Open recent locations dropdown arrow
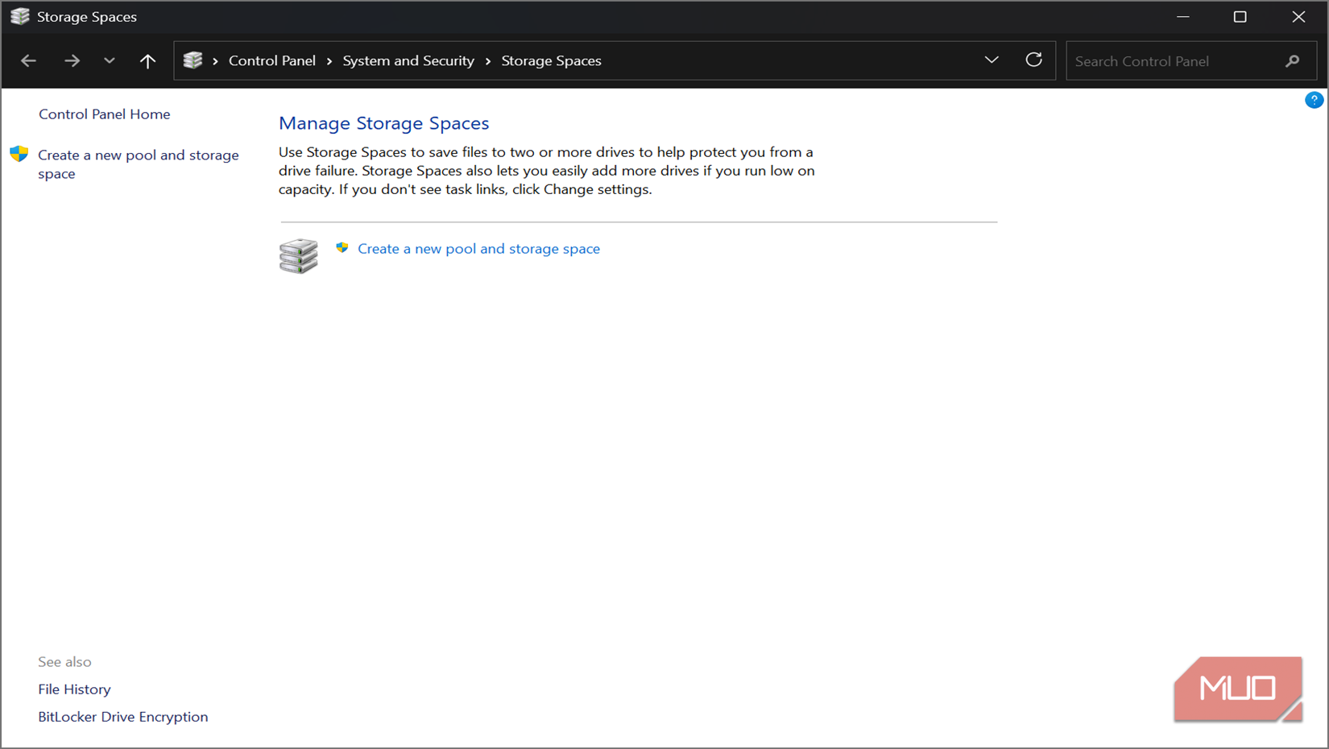1329x749 pixels. (110, 61)
